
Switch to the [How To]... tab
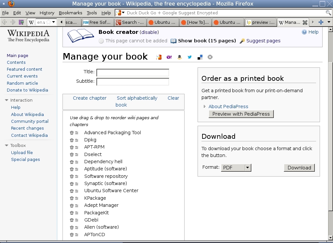195,22
